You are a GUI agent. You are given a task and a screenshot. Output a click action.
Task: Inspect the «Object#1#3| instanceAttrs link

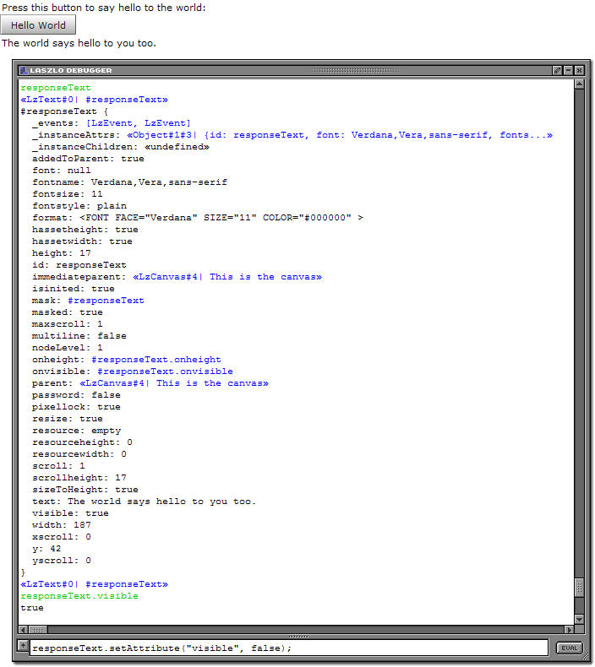tap(340, 135)
